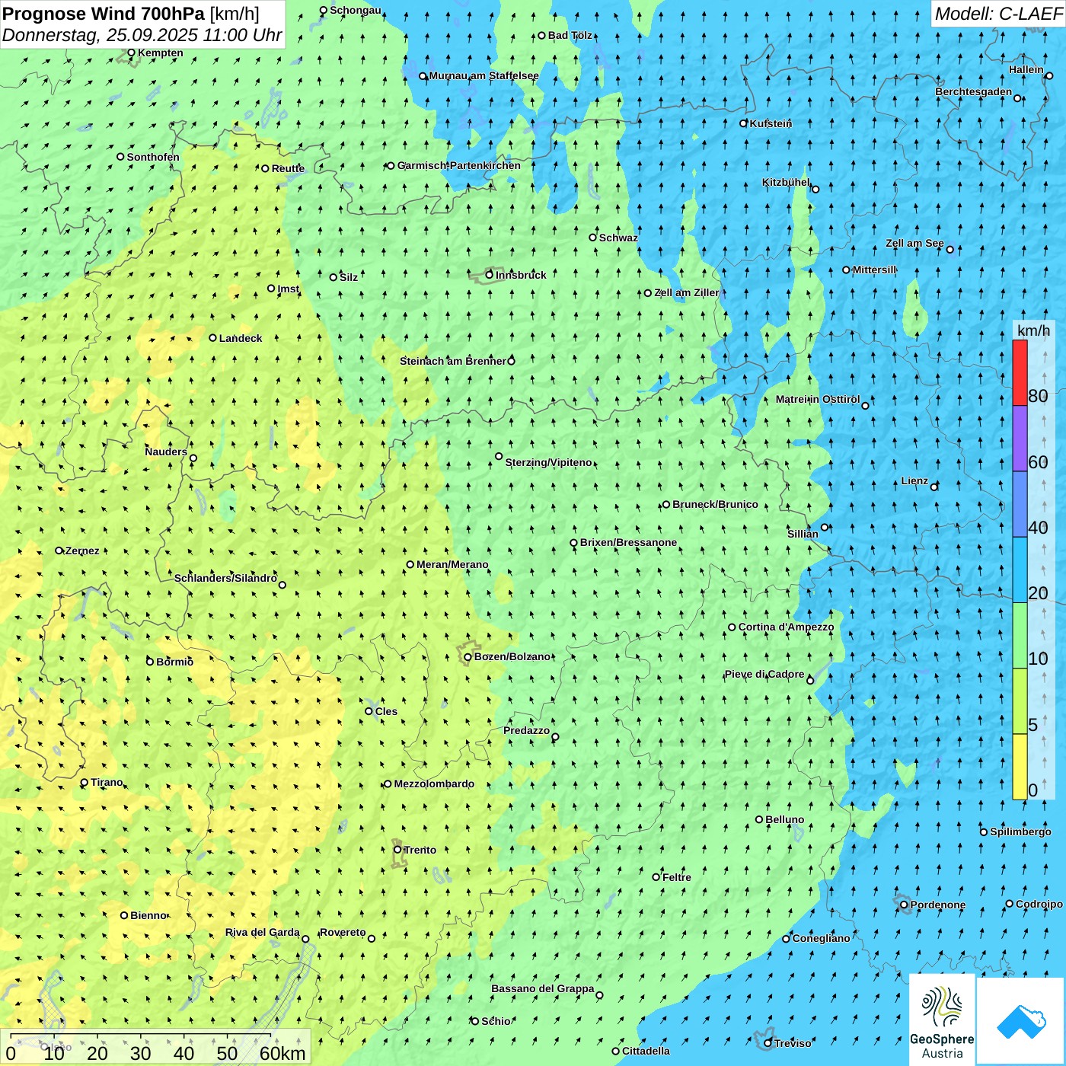
Task: Click the Nauders location marker
Action: click(x=193, y=458)
